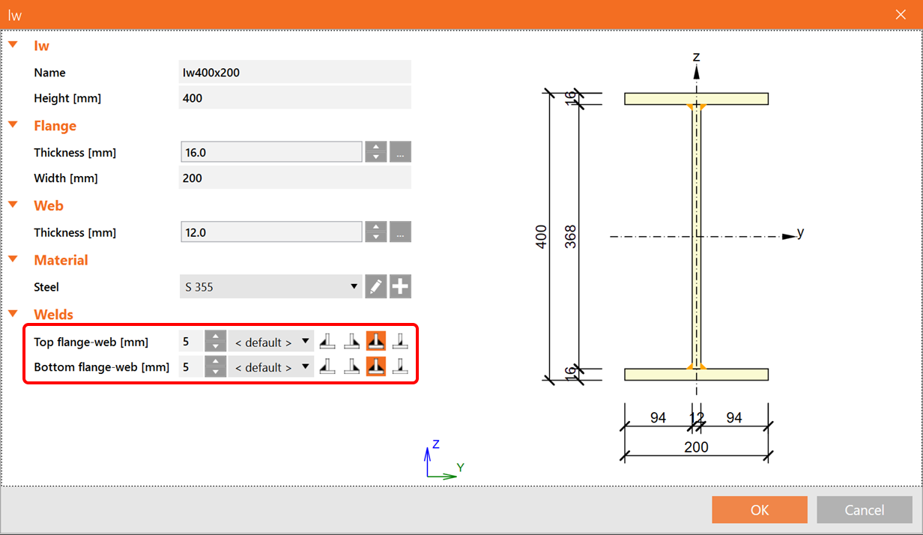Click the web Thickness input field
The width and height of the screenshot is (923, 535).
pos(271,232)
